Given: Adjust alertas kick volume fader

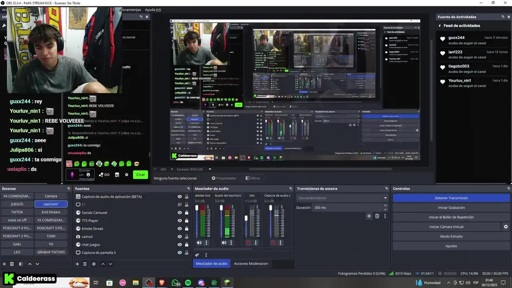Looking at the screenshot, I should tap(197, 208).
